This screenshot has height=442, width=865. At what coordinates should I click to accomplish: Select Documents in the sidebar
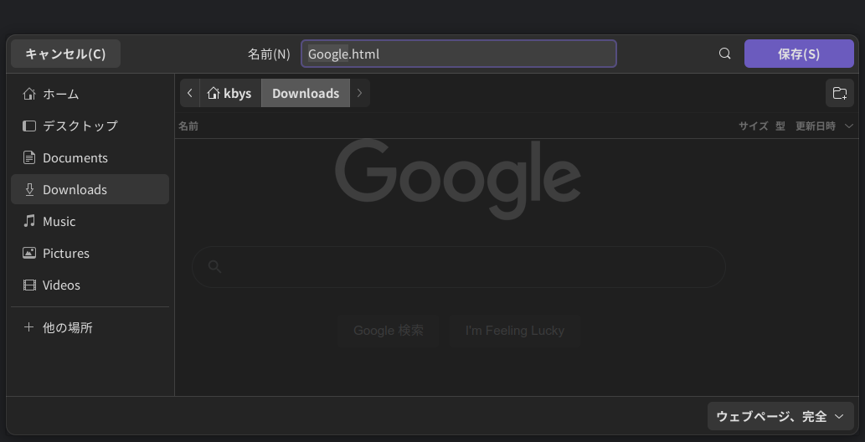click(x=90, y=158)
